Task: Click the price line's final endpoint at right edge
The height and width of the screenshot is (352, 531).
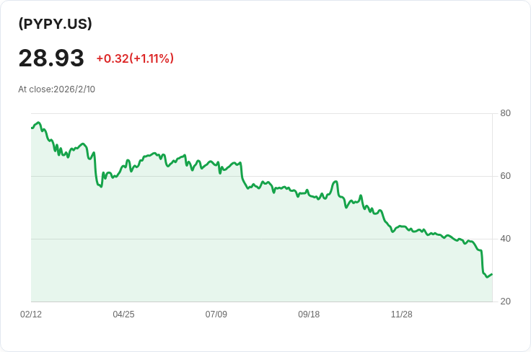Action: [491, 273]
